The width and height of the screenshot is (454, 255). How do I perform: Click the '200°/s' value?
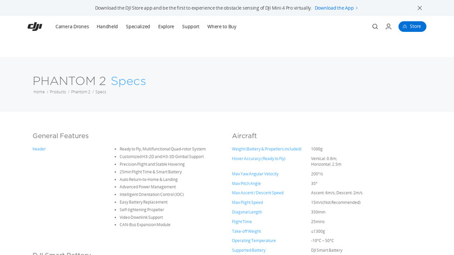click(x=317, y=174)
